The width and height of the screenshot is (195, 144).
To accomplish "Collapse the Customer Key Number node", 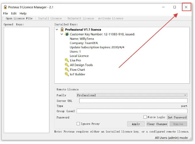I will [62, 34].
